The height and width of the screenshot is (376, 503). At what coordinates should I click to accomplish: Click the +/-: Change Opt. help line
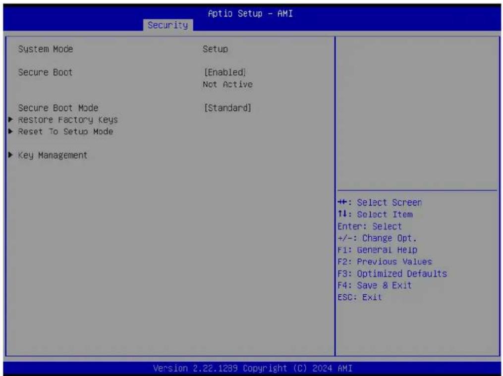[x=377, y=238]
